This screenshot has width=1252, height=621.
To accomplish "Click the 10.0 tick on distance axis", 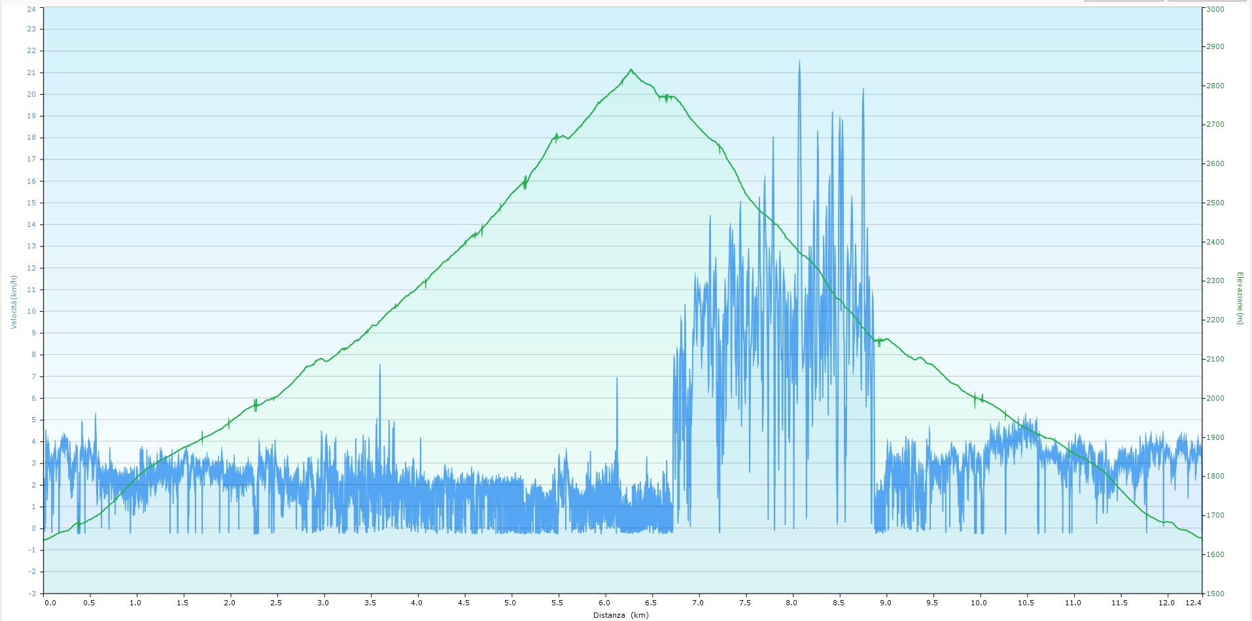I will 979,603.
